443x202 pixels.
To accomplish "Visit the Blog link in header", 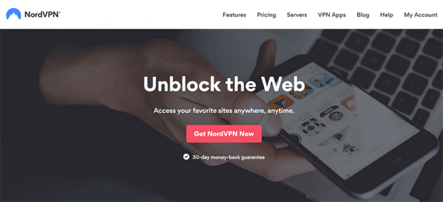I will (363, 15).
